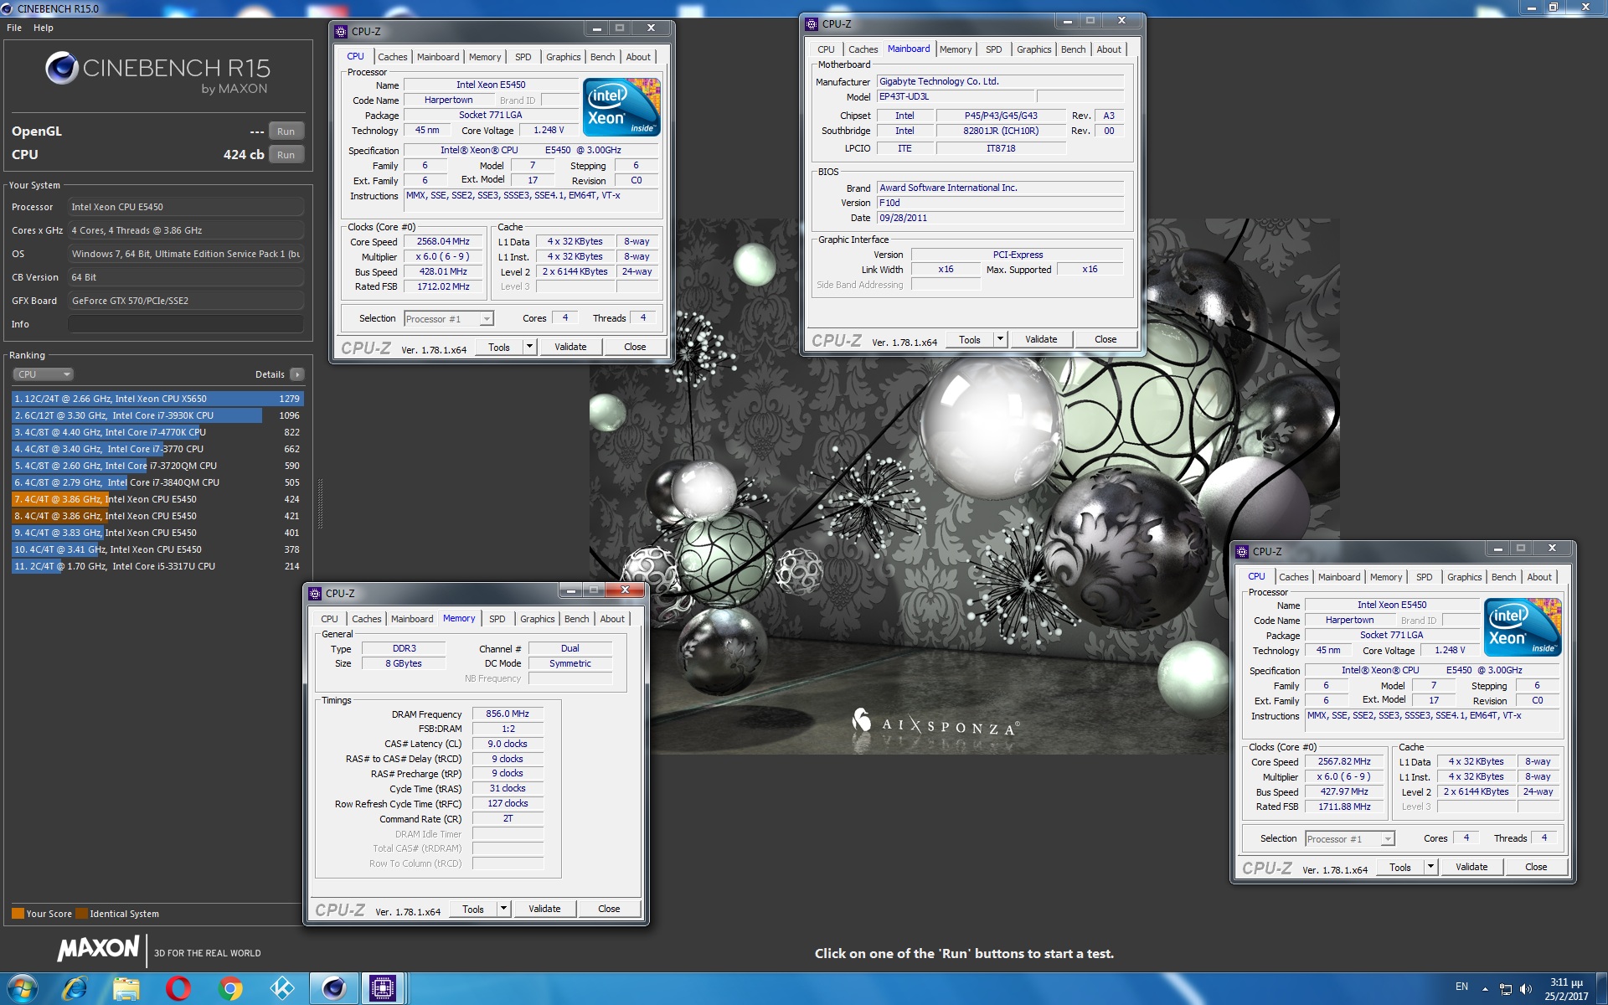Image resolution: width=1608 pixels, height=1005 pixels.
Task: Click the GFX Board GeForce GTX 570 field
Action: (x=186, y=301)
